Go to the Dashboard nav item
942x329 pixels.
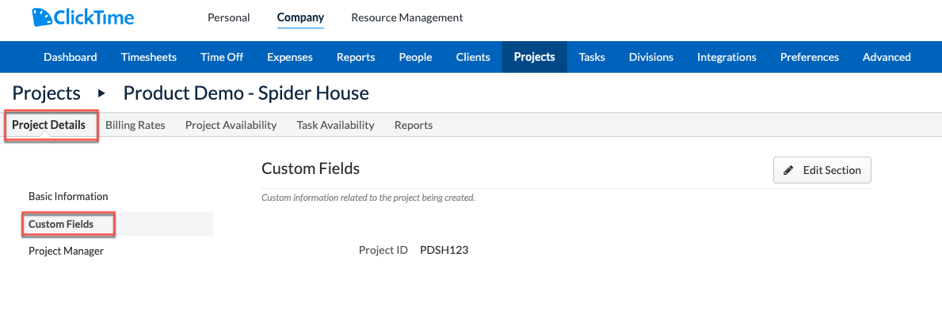click(71, 57)
